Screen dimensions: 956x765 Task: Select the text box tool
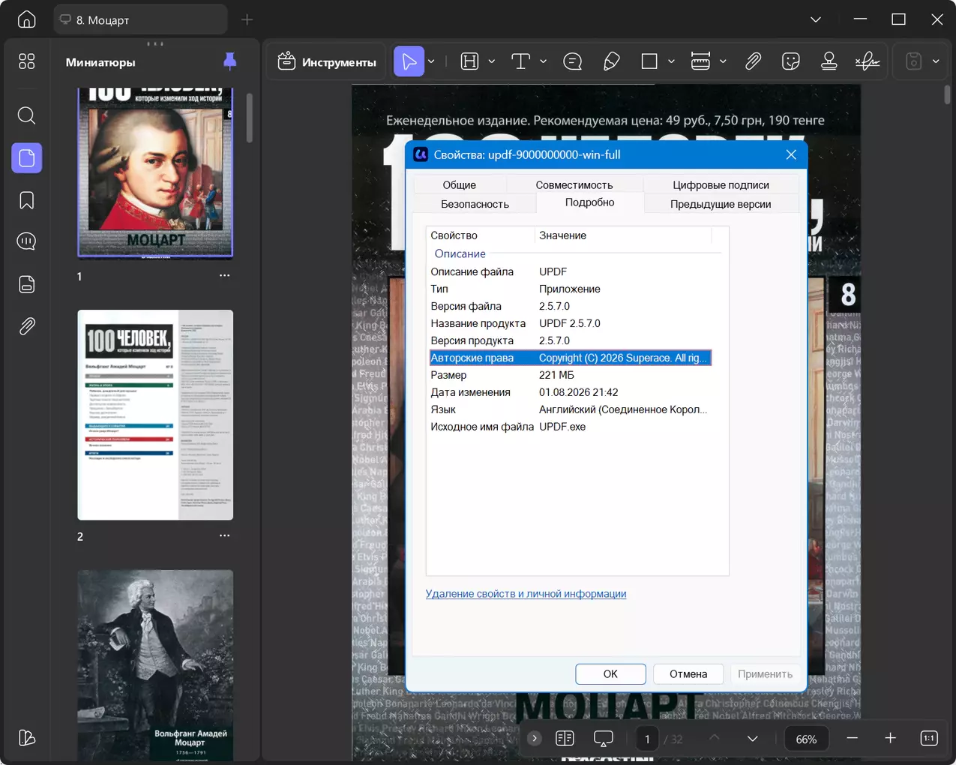(x=521, y=61)
